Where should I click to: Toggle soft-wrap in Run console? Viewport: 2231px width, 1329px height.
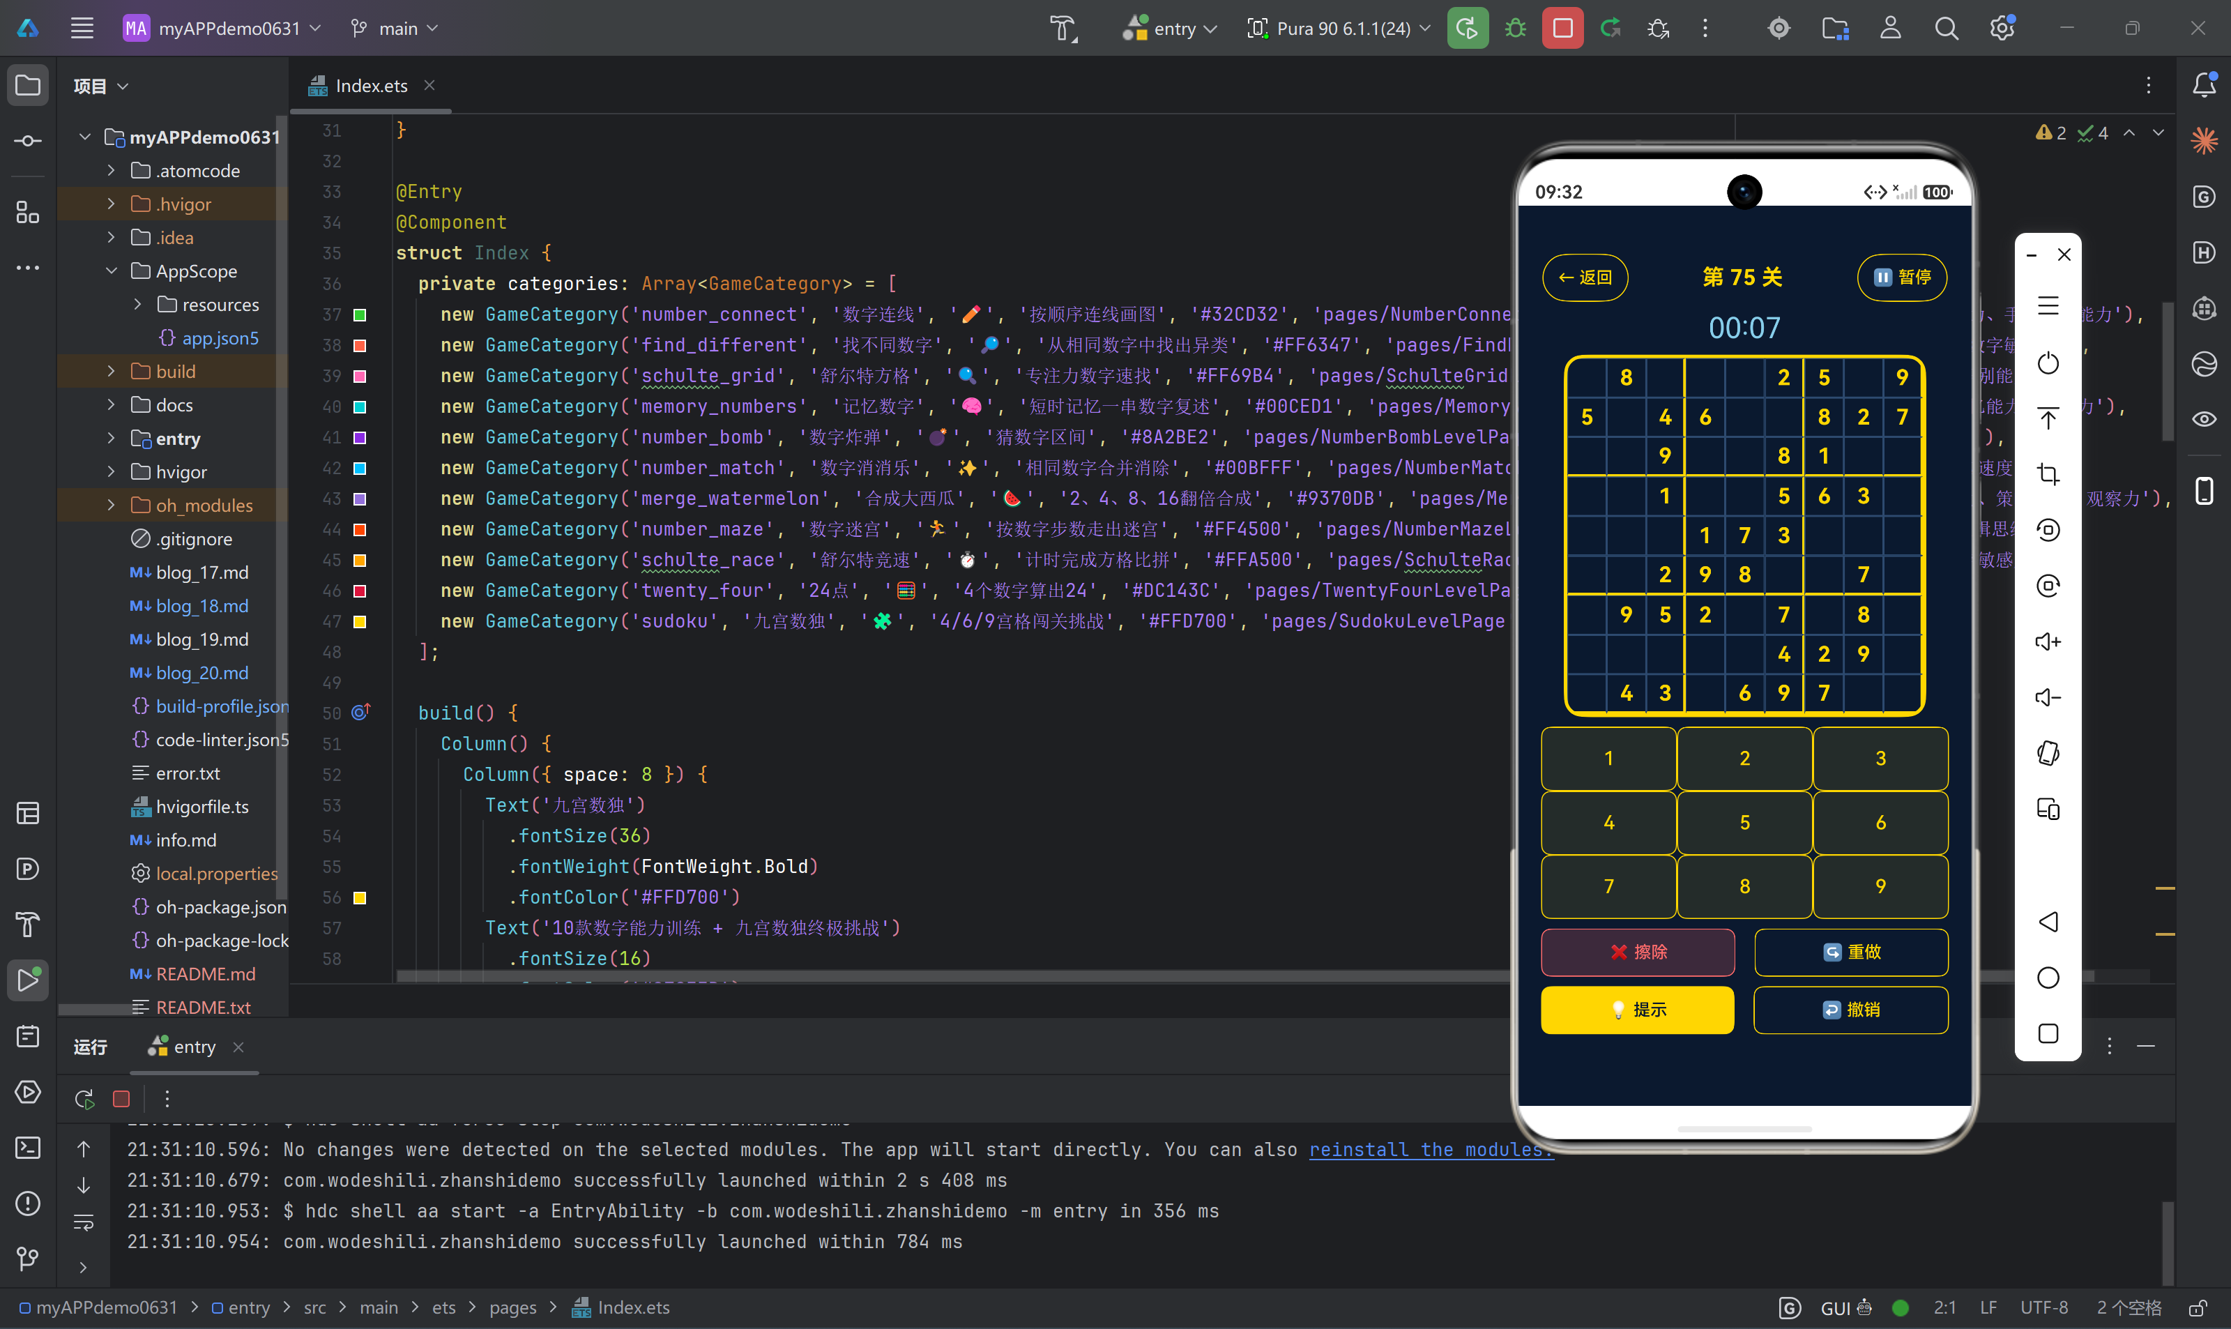(84, 1222)
